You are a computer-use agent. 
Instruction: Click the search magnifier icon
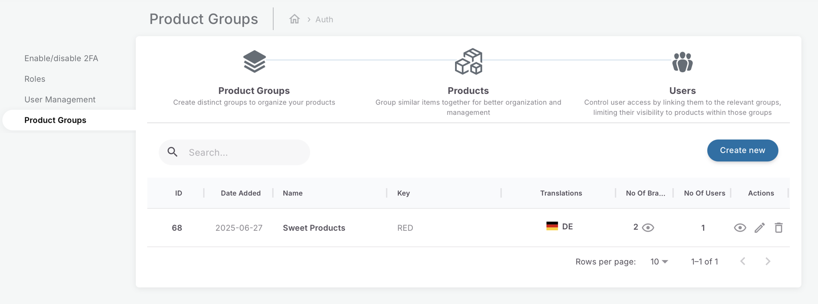[x=173, y=152]
